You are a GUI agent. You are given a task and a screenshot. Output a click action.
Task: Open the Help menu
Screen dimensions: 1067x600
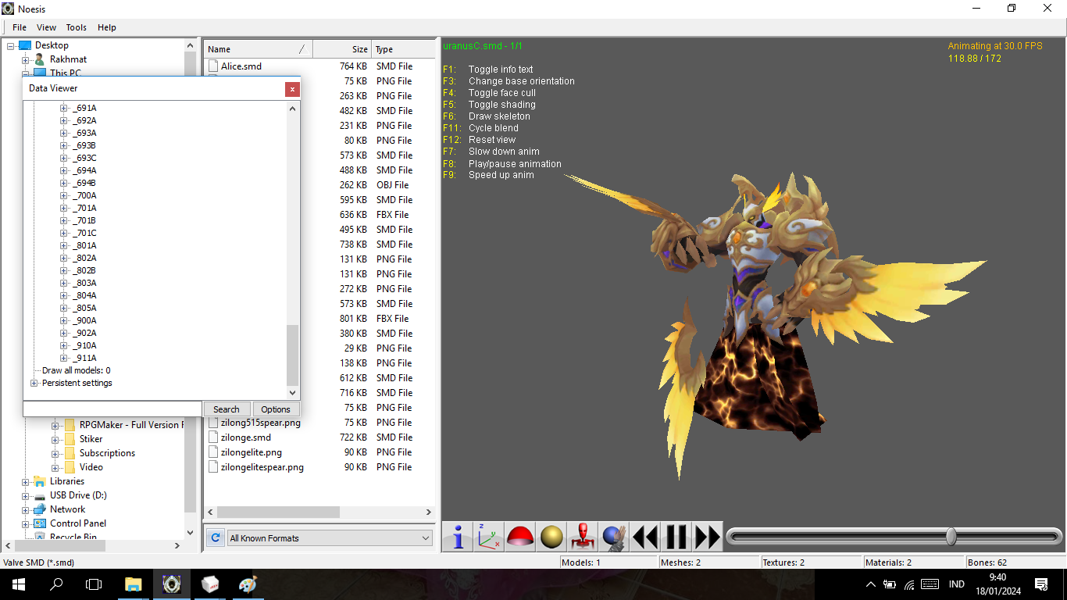tap(107, 27)
